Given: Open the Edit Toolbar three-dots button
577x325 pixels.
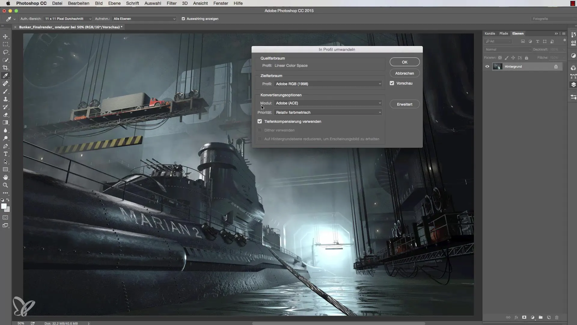Looking at the screenshot, I should pyautogui.click(x=5, y=193).
